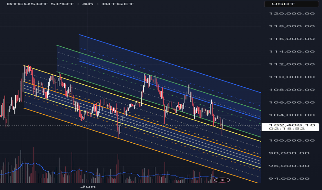322x190 pixels.
Task: Click the bar countdown timer 02:18:52
Action: tap(287, 129)
